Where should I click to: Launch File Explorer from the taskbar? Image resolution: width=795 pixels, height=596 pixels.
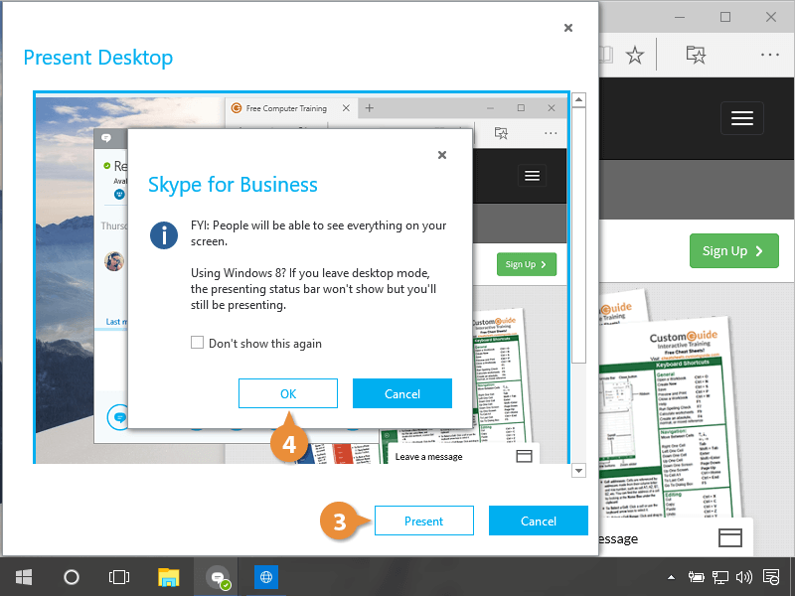[x=169, y=576]
